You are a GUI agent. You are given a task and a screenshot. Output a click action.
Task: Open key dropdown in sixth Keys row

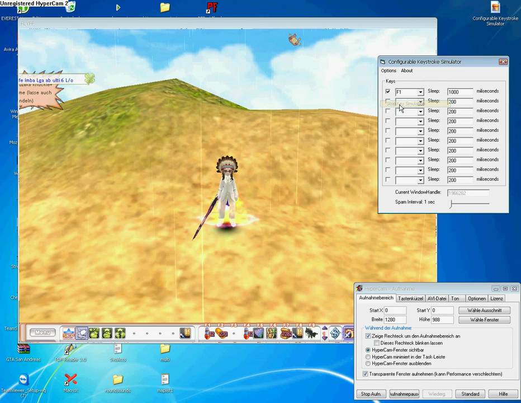pyautogui.click(x=420, y=140)
